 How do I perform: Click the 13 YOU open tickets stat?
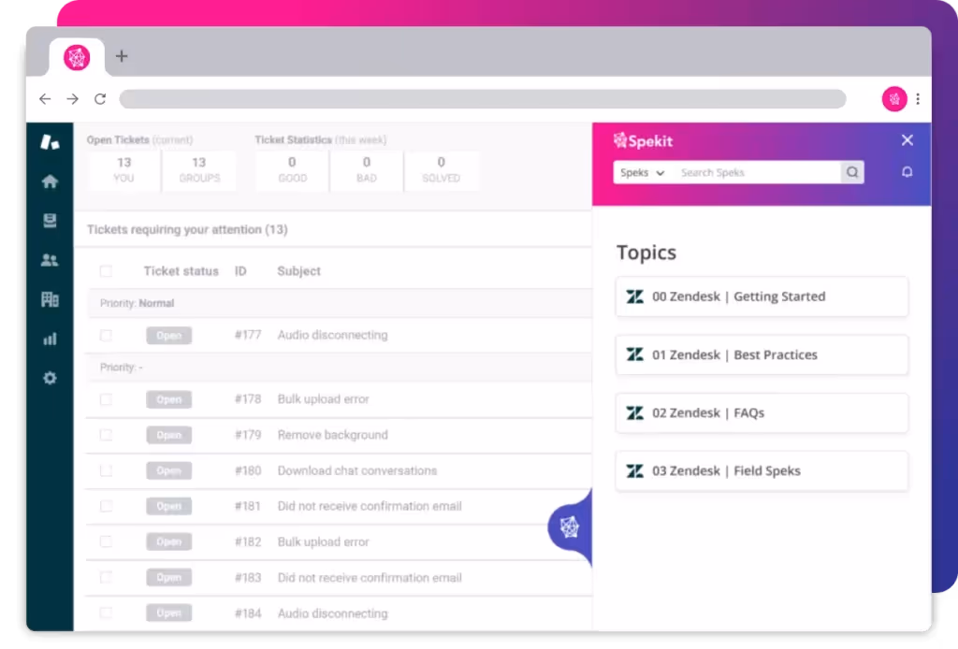coord(124,170)
